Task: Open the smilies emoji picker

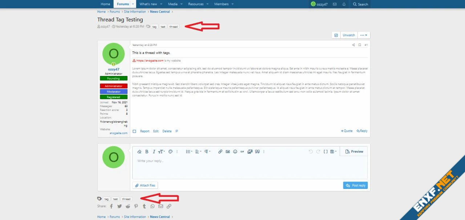Action: [235, 152]
